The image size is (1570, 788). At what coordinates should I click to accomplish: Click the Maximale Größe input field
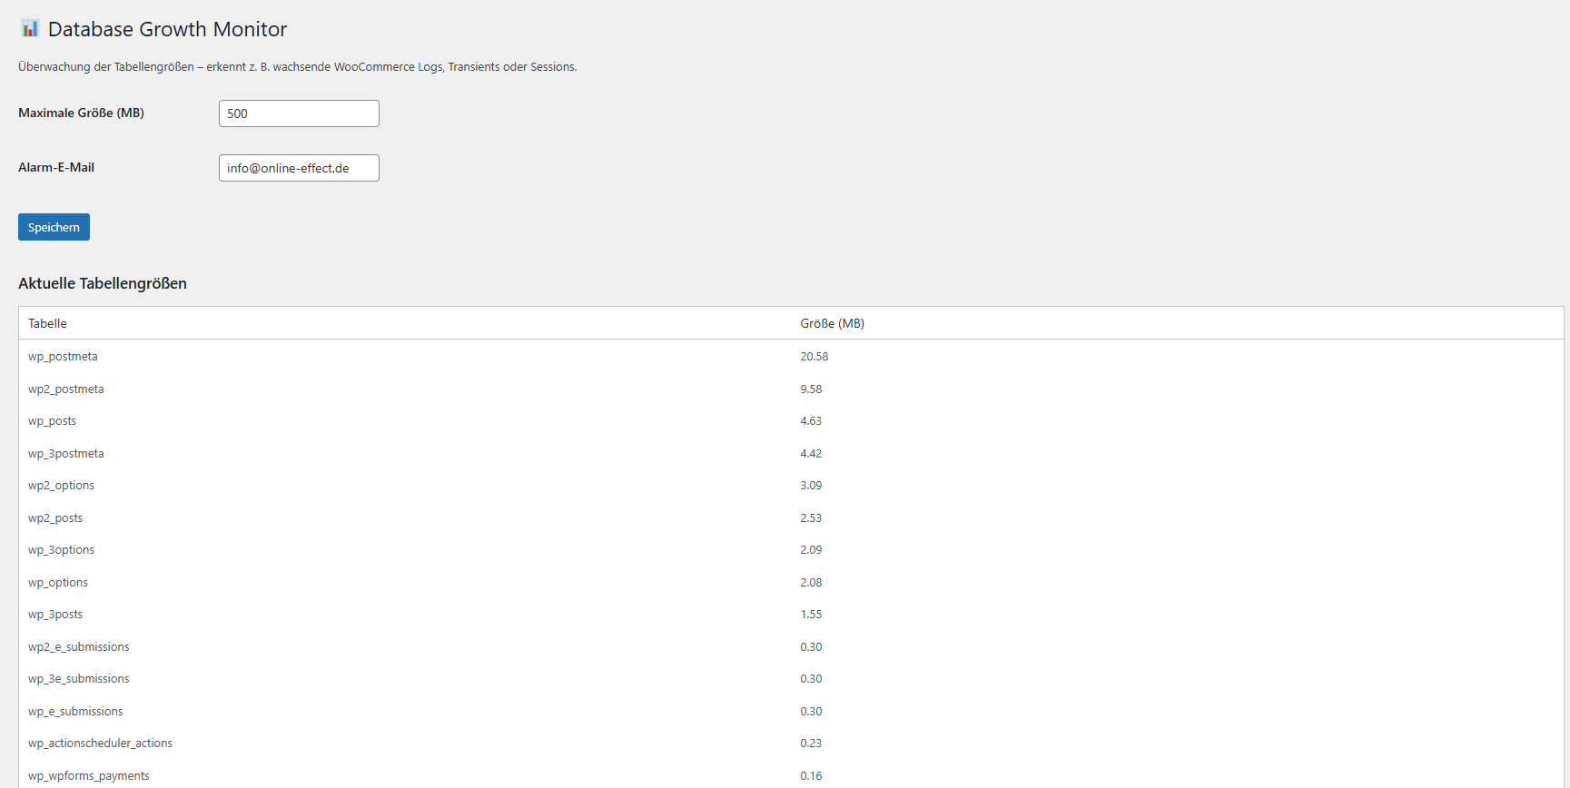(299, 113)
